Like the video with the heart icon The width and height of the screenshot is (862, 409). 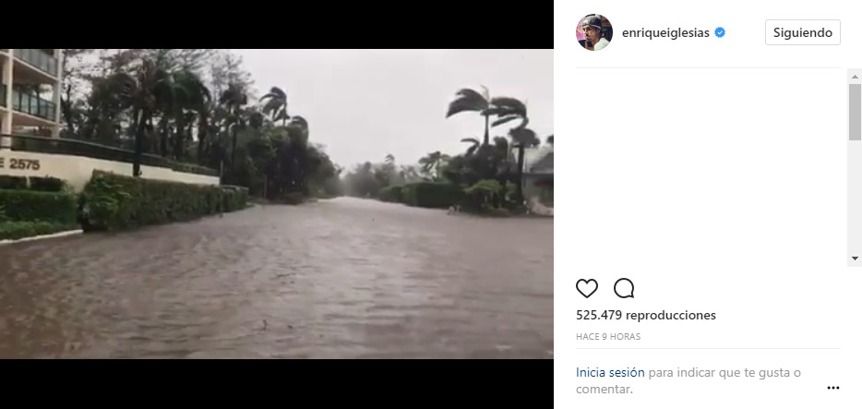[x=587, y=288]
